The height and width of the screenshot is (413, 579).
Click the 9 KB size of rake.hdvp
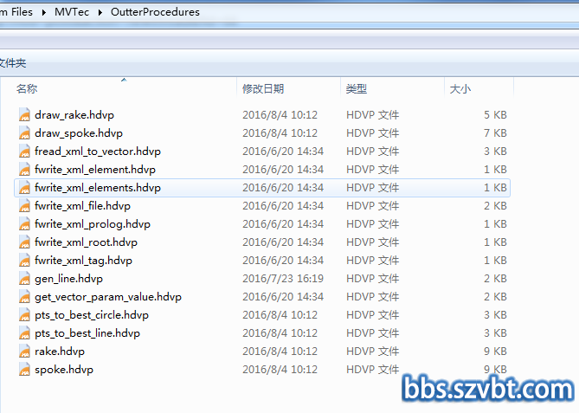(x=495, y=352)
